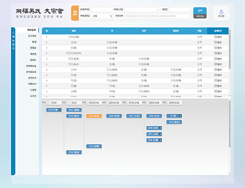Screen dimensions: 245x188
Task: Click the tree panel's vertical scrollbar thumb
Action: 230,124
